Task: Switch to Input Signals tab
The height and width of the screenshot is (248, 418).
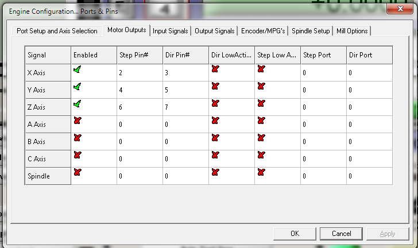Action: (171, 31)
